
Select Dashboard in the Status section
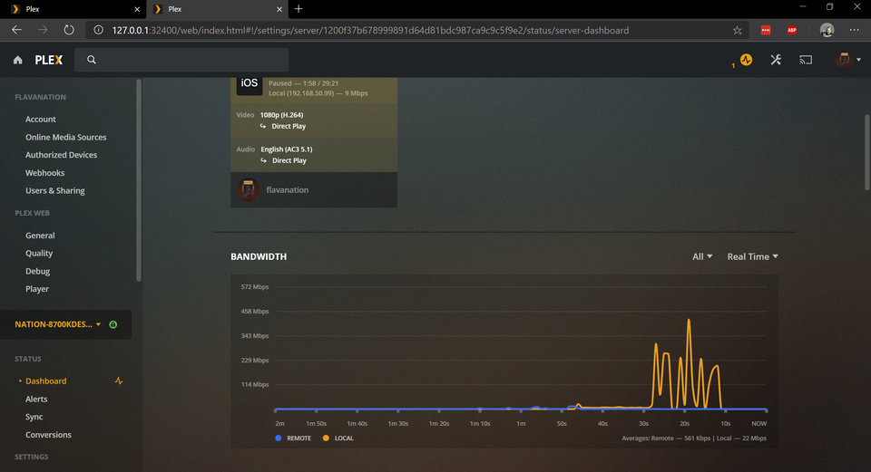45,381
